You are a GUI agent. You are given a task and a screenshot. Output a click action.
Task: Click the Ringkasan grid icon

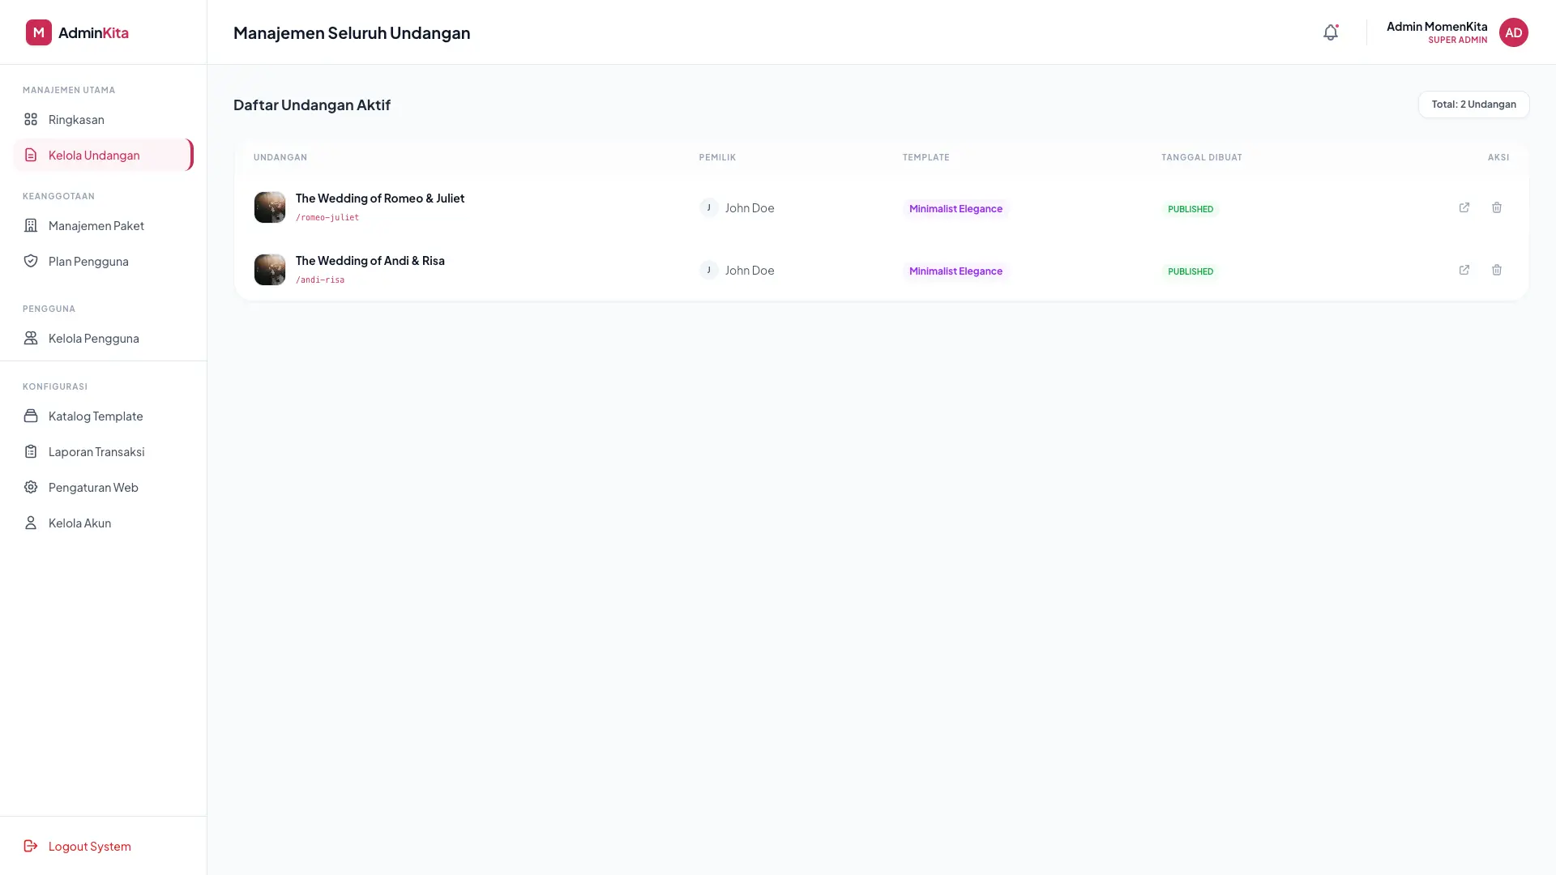click(x=31, y=119)
